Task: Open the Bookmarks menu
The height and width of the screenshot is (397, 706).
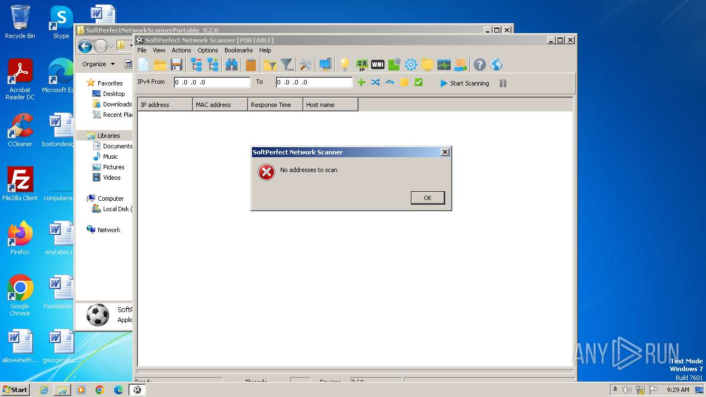Action: (x=238, y=50)
